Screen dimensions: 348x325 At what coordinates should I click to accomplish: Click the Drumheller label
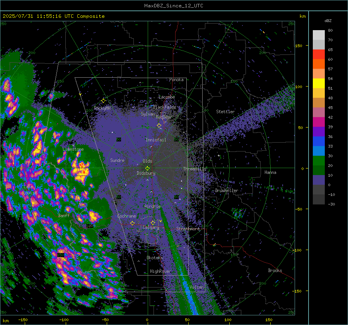[x=227, y=191]
